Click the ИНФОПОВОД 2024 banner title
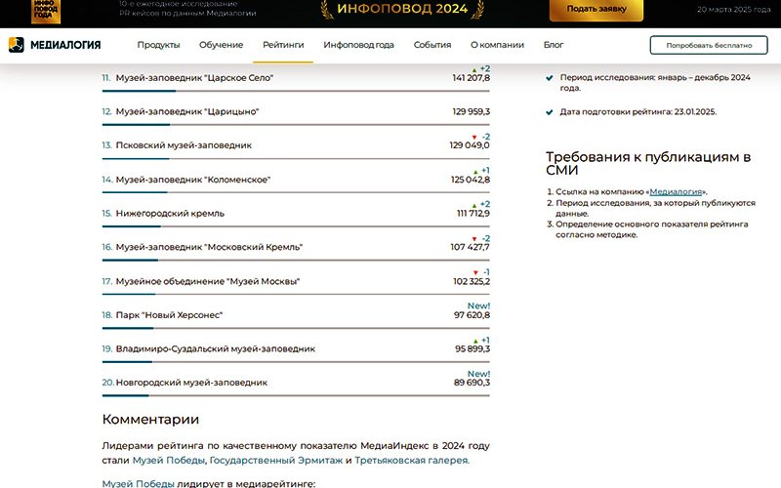 point(402,9)
